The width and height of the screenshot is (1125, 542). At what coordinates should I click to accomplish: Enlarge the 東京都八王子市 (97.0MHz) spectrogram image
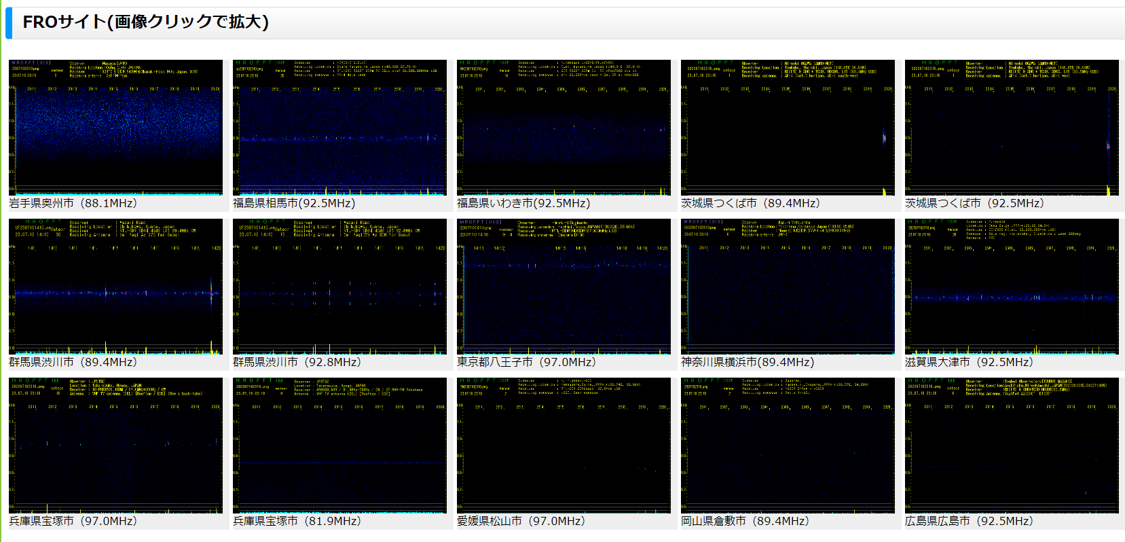(x=564, y=287)
